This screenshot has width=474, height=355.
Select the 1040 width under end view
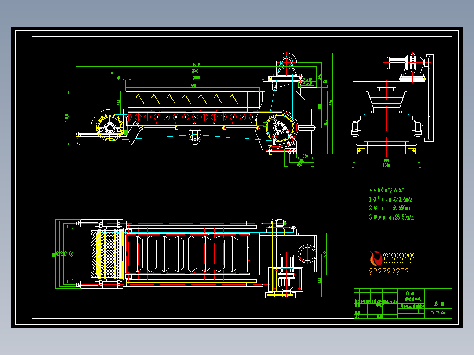386,165
